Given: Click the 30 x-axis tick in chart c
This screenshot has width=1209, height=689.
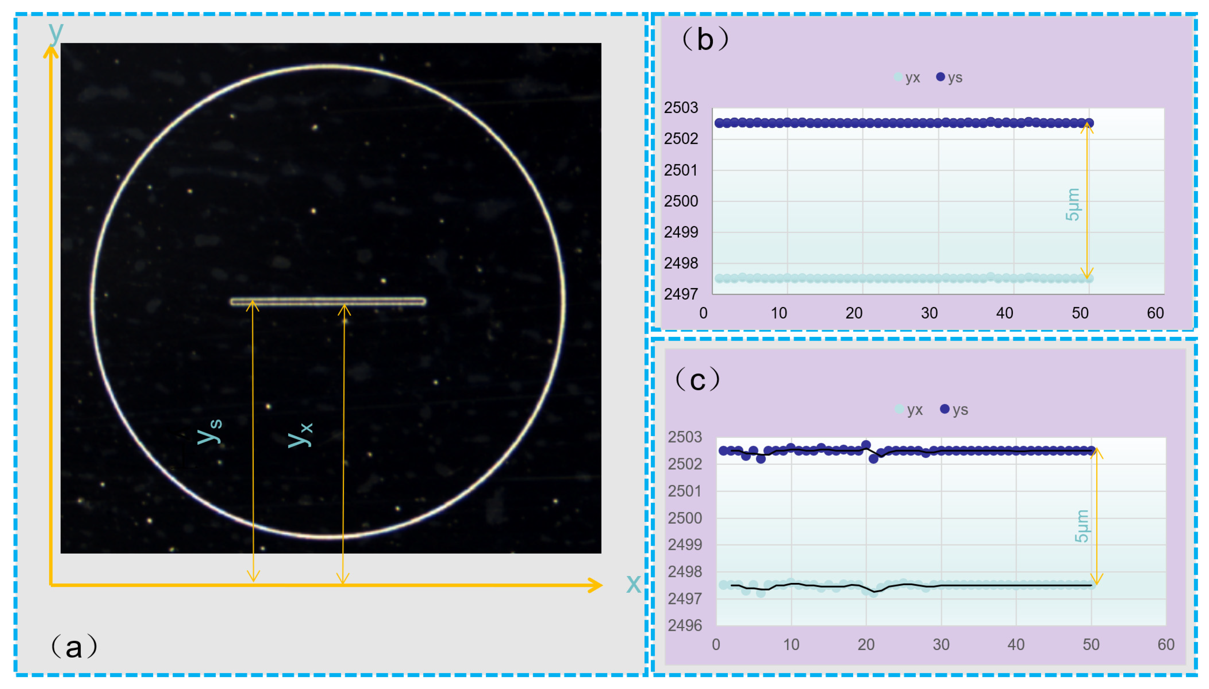Looking at the screenshot, I should 941,645.
